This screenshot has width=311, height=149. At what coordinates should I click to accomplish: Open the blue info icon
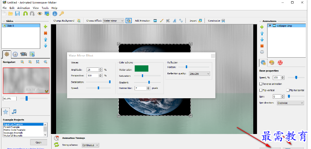pyautogui.click(x=55, y=13)
